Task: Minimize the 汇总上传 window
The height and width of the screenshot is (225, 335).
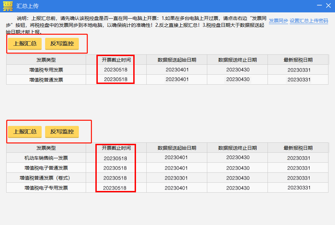Action: click(x=320, y=6)
